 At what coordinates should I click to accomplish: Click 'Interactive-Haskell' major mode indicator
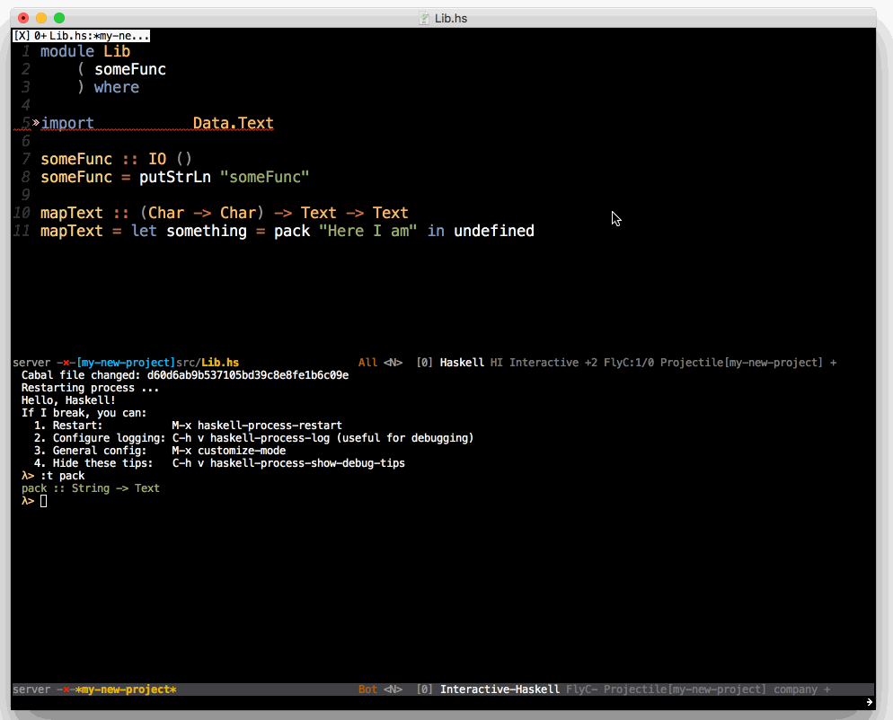(500, 689)
